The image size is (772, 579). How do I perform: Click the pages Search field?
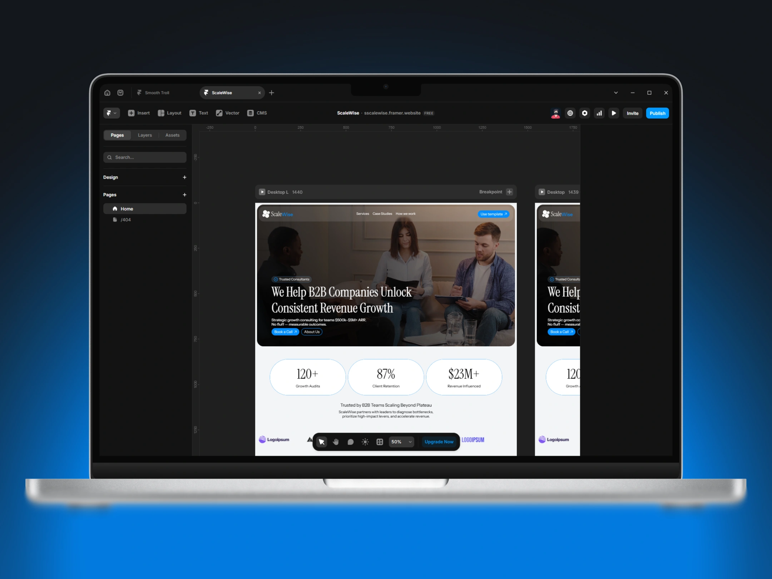click(145, 157)
